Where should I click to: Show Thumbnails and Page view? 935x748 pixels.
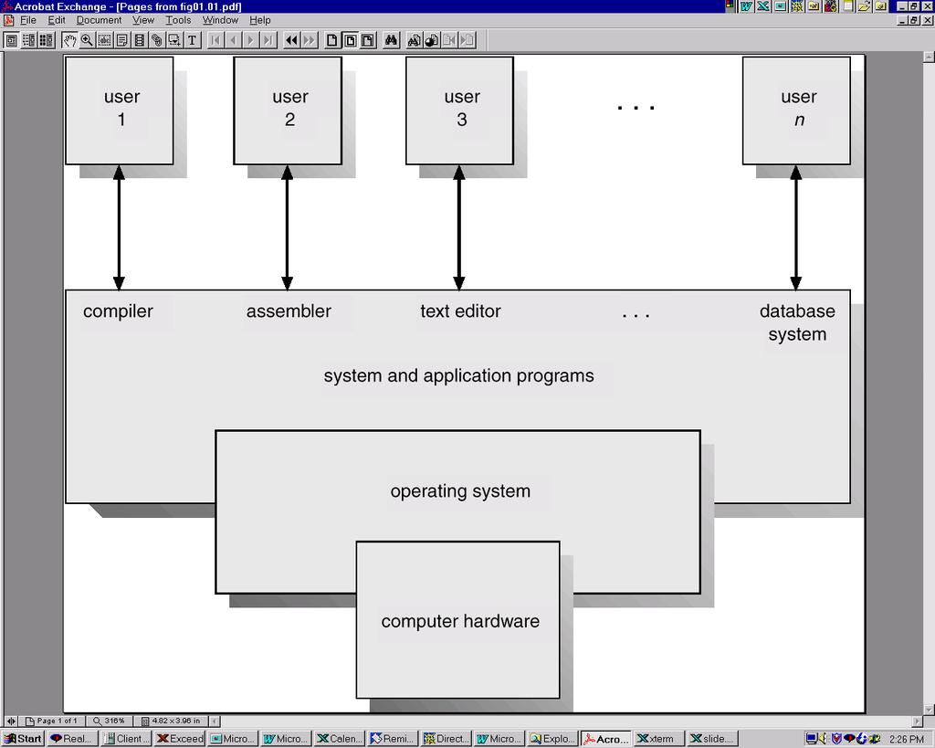click(46, 40)
